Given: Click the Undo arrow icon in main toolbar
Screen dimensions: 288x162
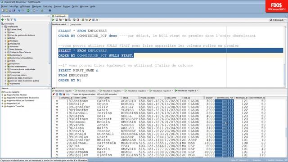Looking at the screenshot, I should pyautogui.click(x=19, y=10).
